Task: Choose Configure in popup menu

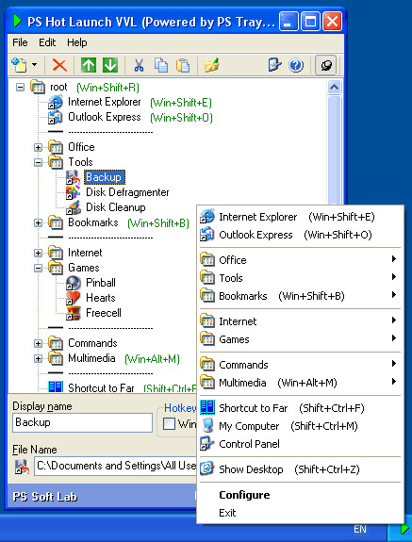Action: point(300,495)
